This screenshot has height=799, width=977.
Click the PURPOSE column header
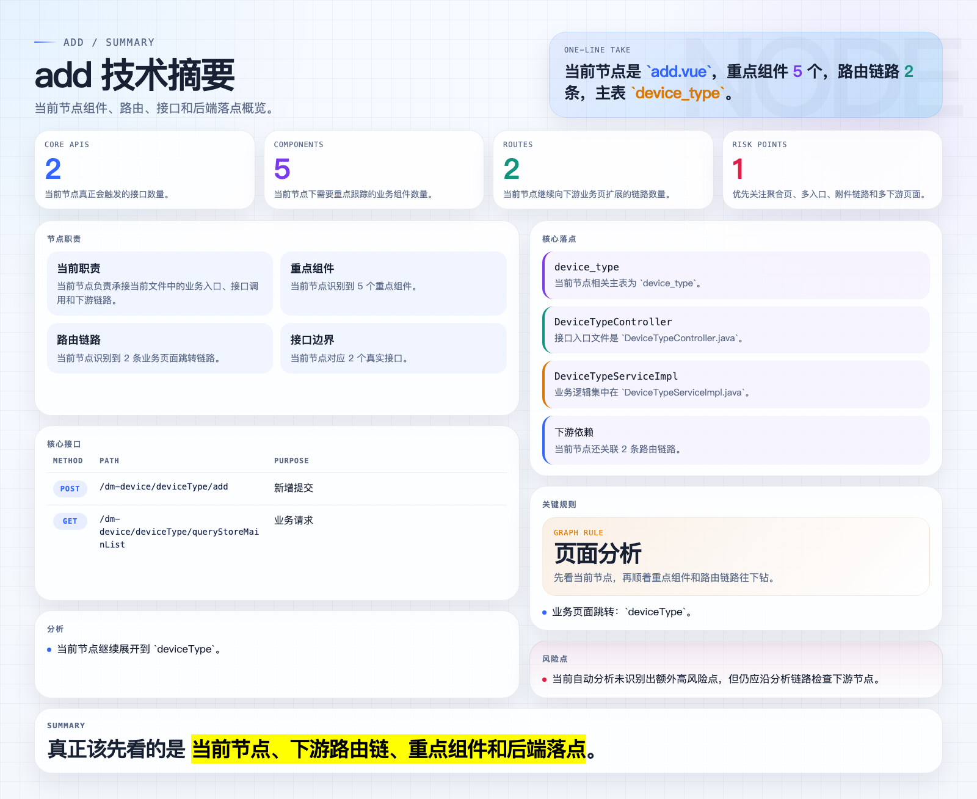(291, 461)
